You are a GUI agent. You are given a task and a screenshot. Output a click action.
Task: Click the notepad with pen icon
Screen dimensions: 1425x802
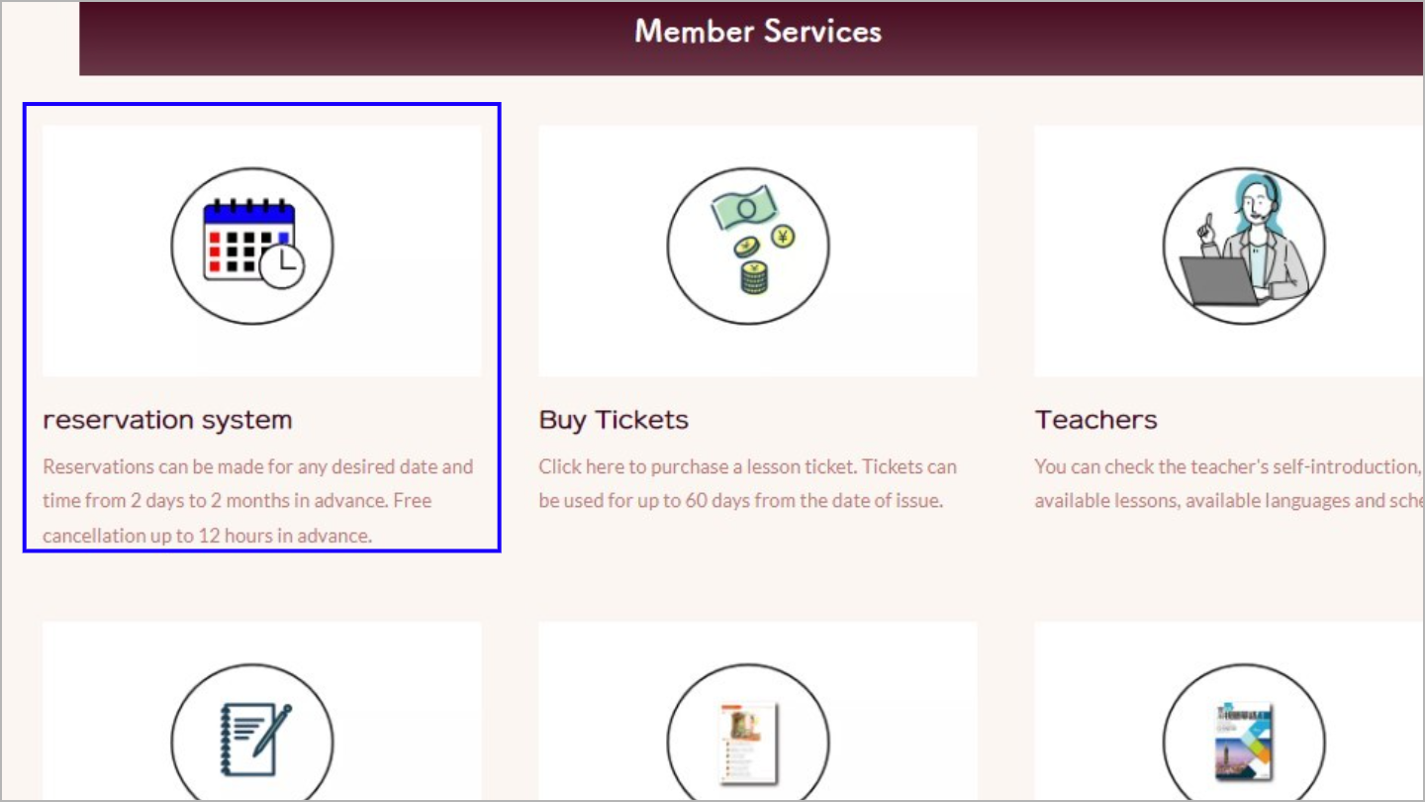point(251,738)
